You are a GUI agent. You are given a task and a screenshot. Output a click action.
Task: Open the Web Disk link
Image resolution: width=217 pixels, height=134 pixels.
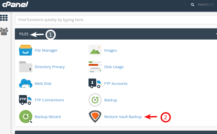tap(43, 84)
